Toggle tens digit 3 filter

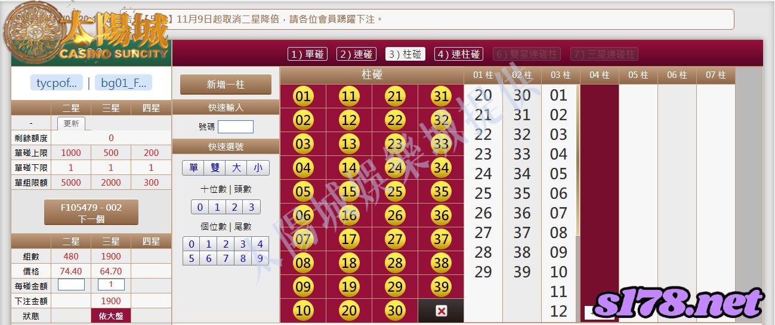coord(251,207)
